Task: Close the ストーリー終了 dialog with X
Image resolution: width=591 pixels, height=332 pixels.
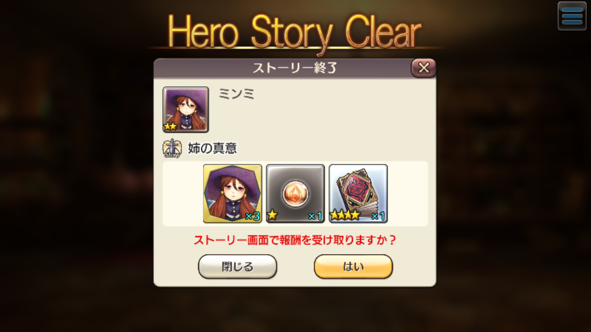Action: [x=424, y=68]
